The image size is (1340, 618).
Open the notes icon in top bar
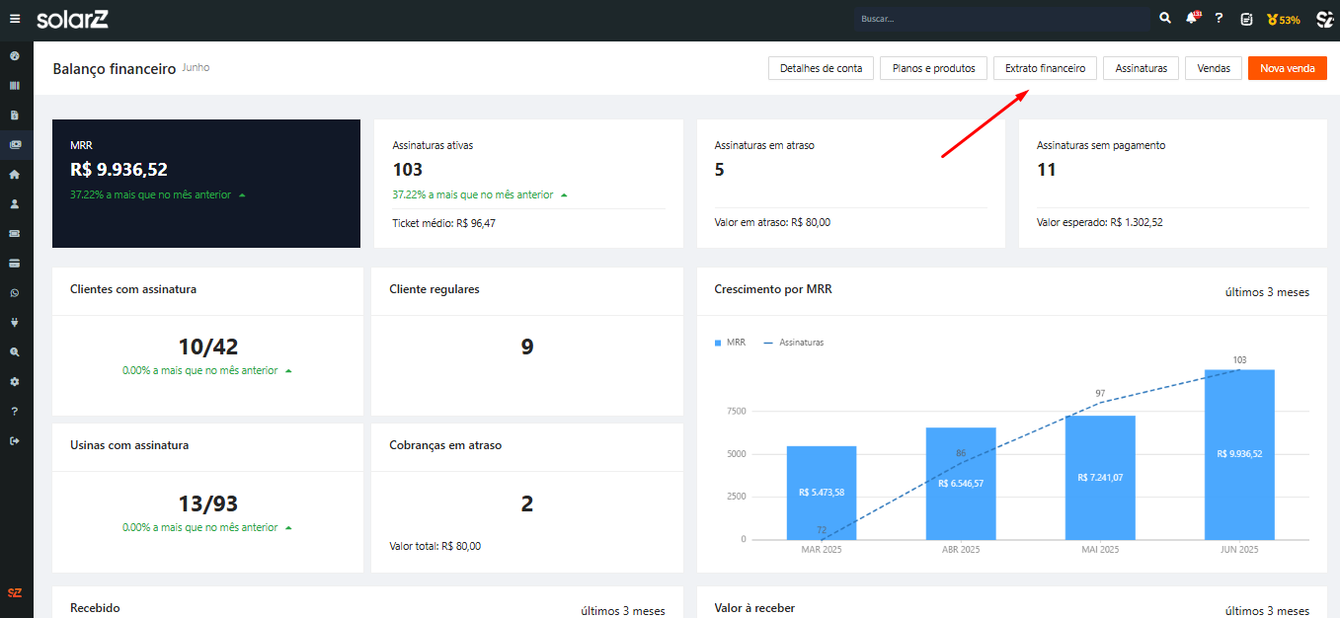pos(1246,19)
